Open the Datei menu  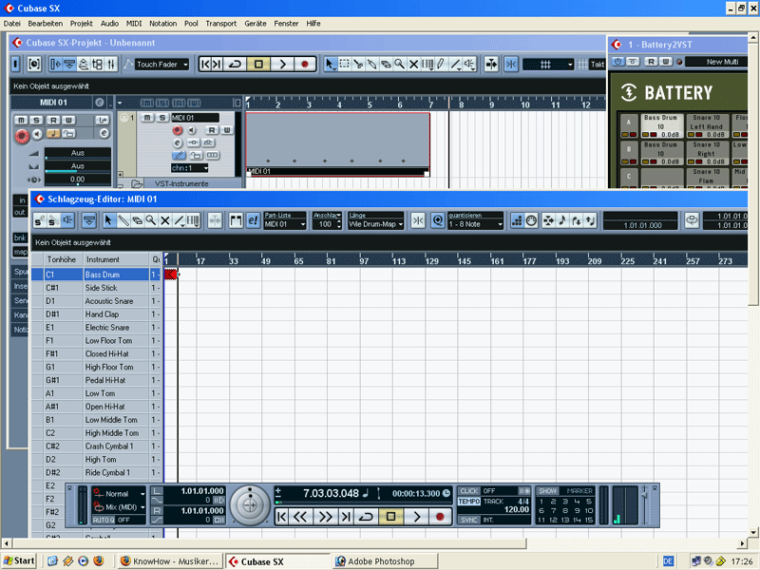coord(12,23)
